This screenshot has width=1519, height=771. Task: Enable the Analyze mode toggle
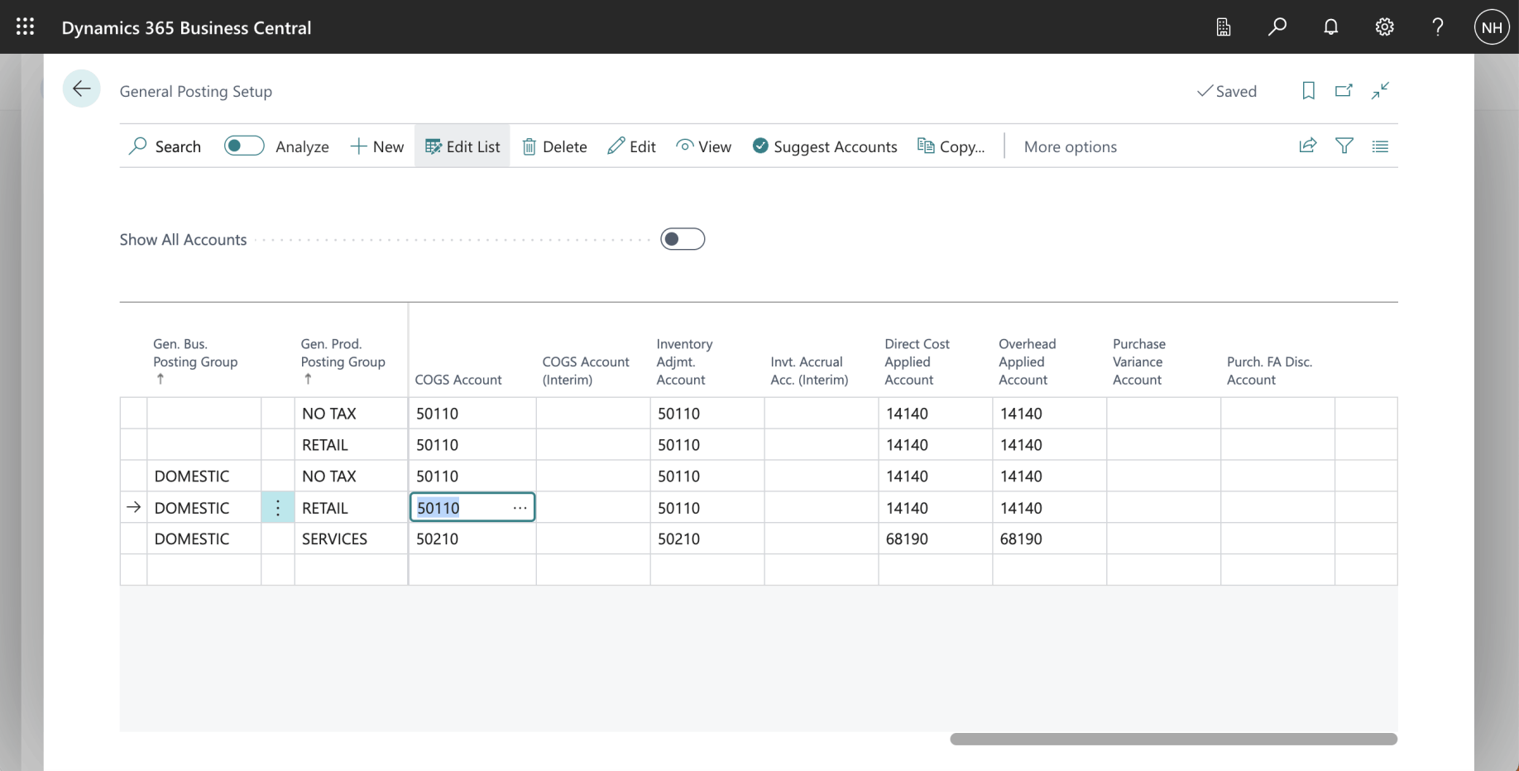244,146
